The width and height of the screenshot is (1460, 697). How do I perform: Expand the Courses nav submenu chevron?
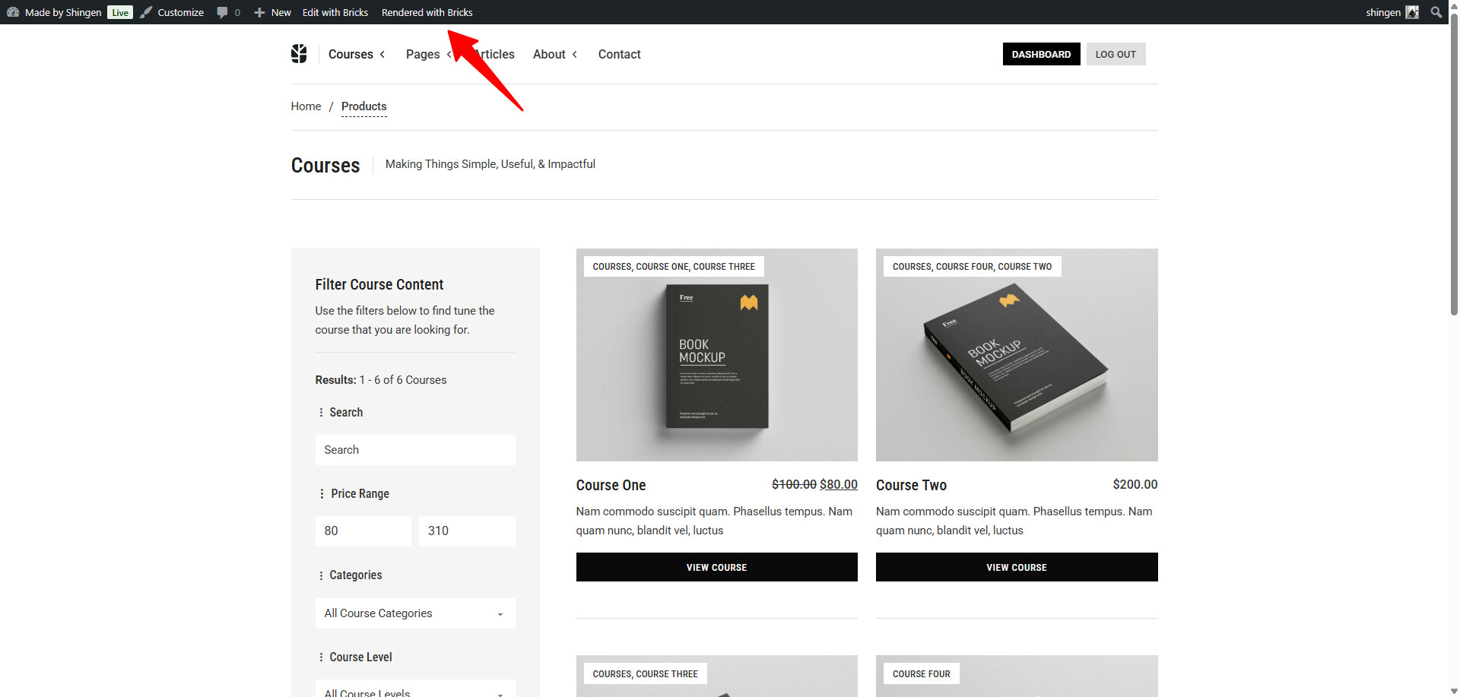click(x=382, y=55)
